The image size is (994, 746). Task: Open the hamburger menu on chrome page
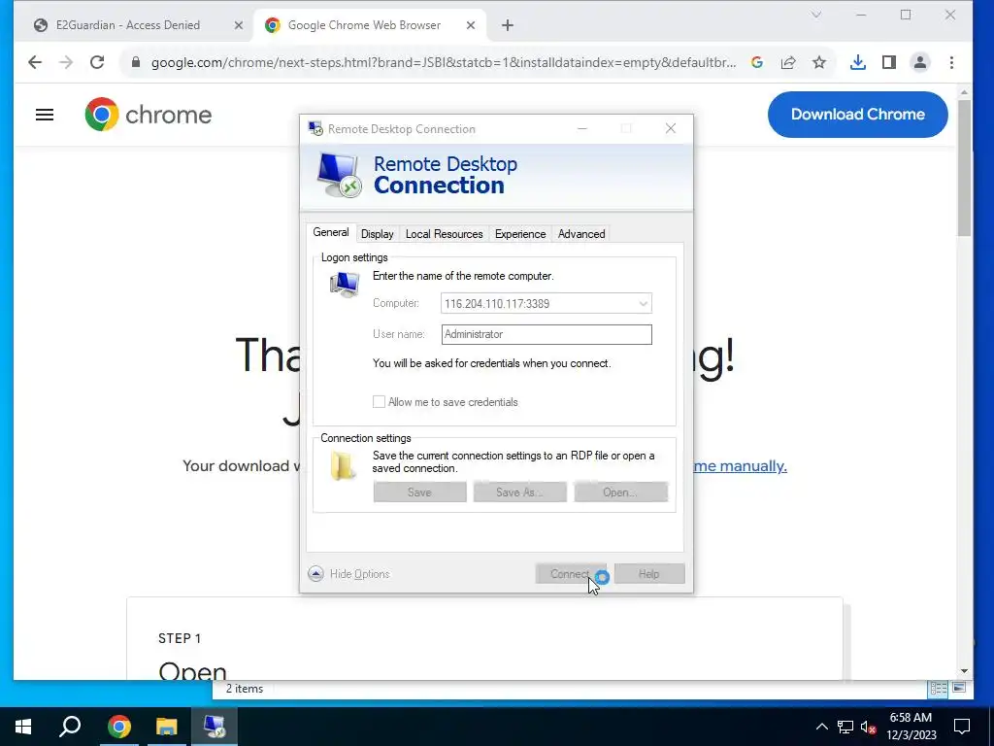click(45, 115)
